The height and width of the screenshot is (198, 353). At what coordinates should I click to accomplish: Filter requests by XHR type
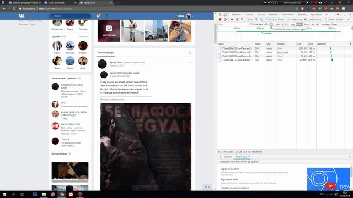(277, 24)
